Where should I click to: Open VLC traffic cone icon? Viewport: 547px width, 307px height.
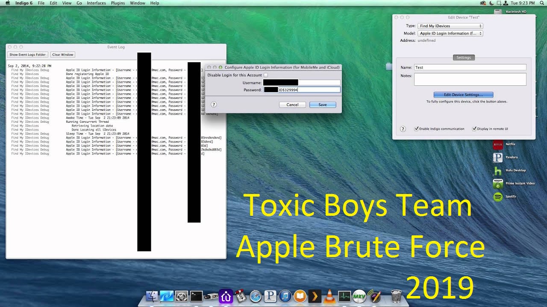coord(329,296)
